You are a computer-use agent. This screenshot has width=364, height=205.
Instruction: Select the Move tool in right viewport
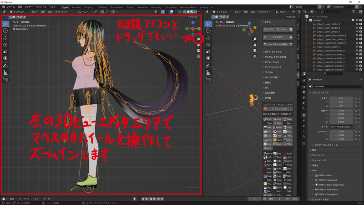tap(208, 38)
